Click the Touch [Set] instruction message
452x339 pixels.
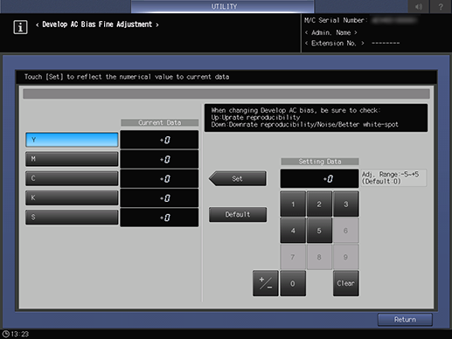(x=127, y=77)
